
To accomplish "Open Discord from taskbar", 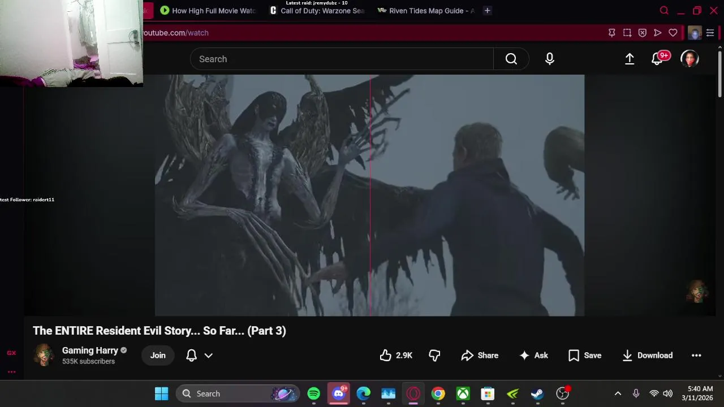I will point(338,393).
